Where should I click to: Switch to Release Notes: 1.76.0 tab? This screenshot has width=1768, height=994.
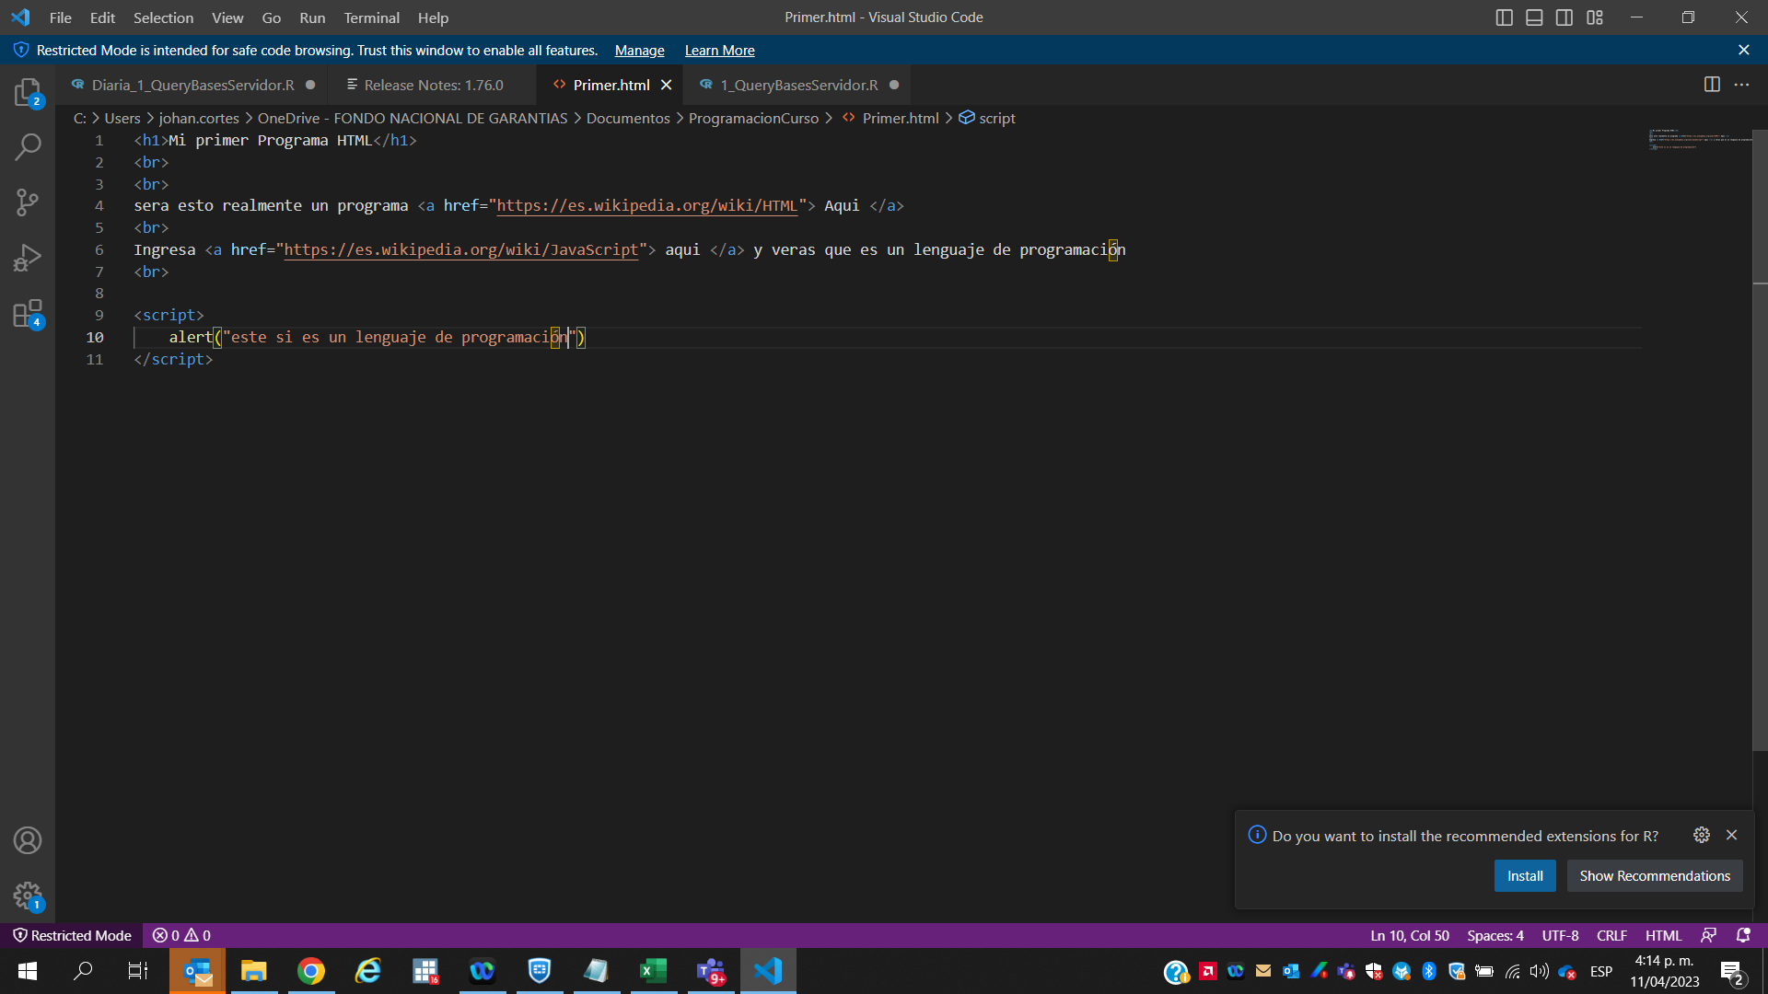click(x=433, y=85)
